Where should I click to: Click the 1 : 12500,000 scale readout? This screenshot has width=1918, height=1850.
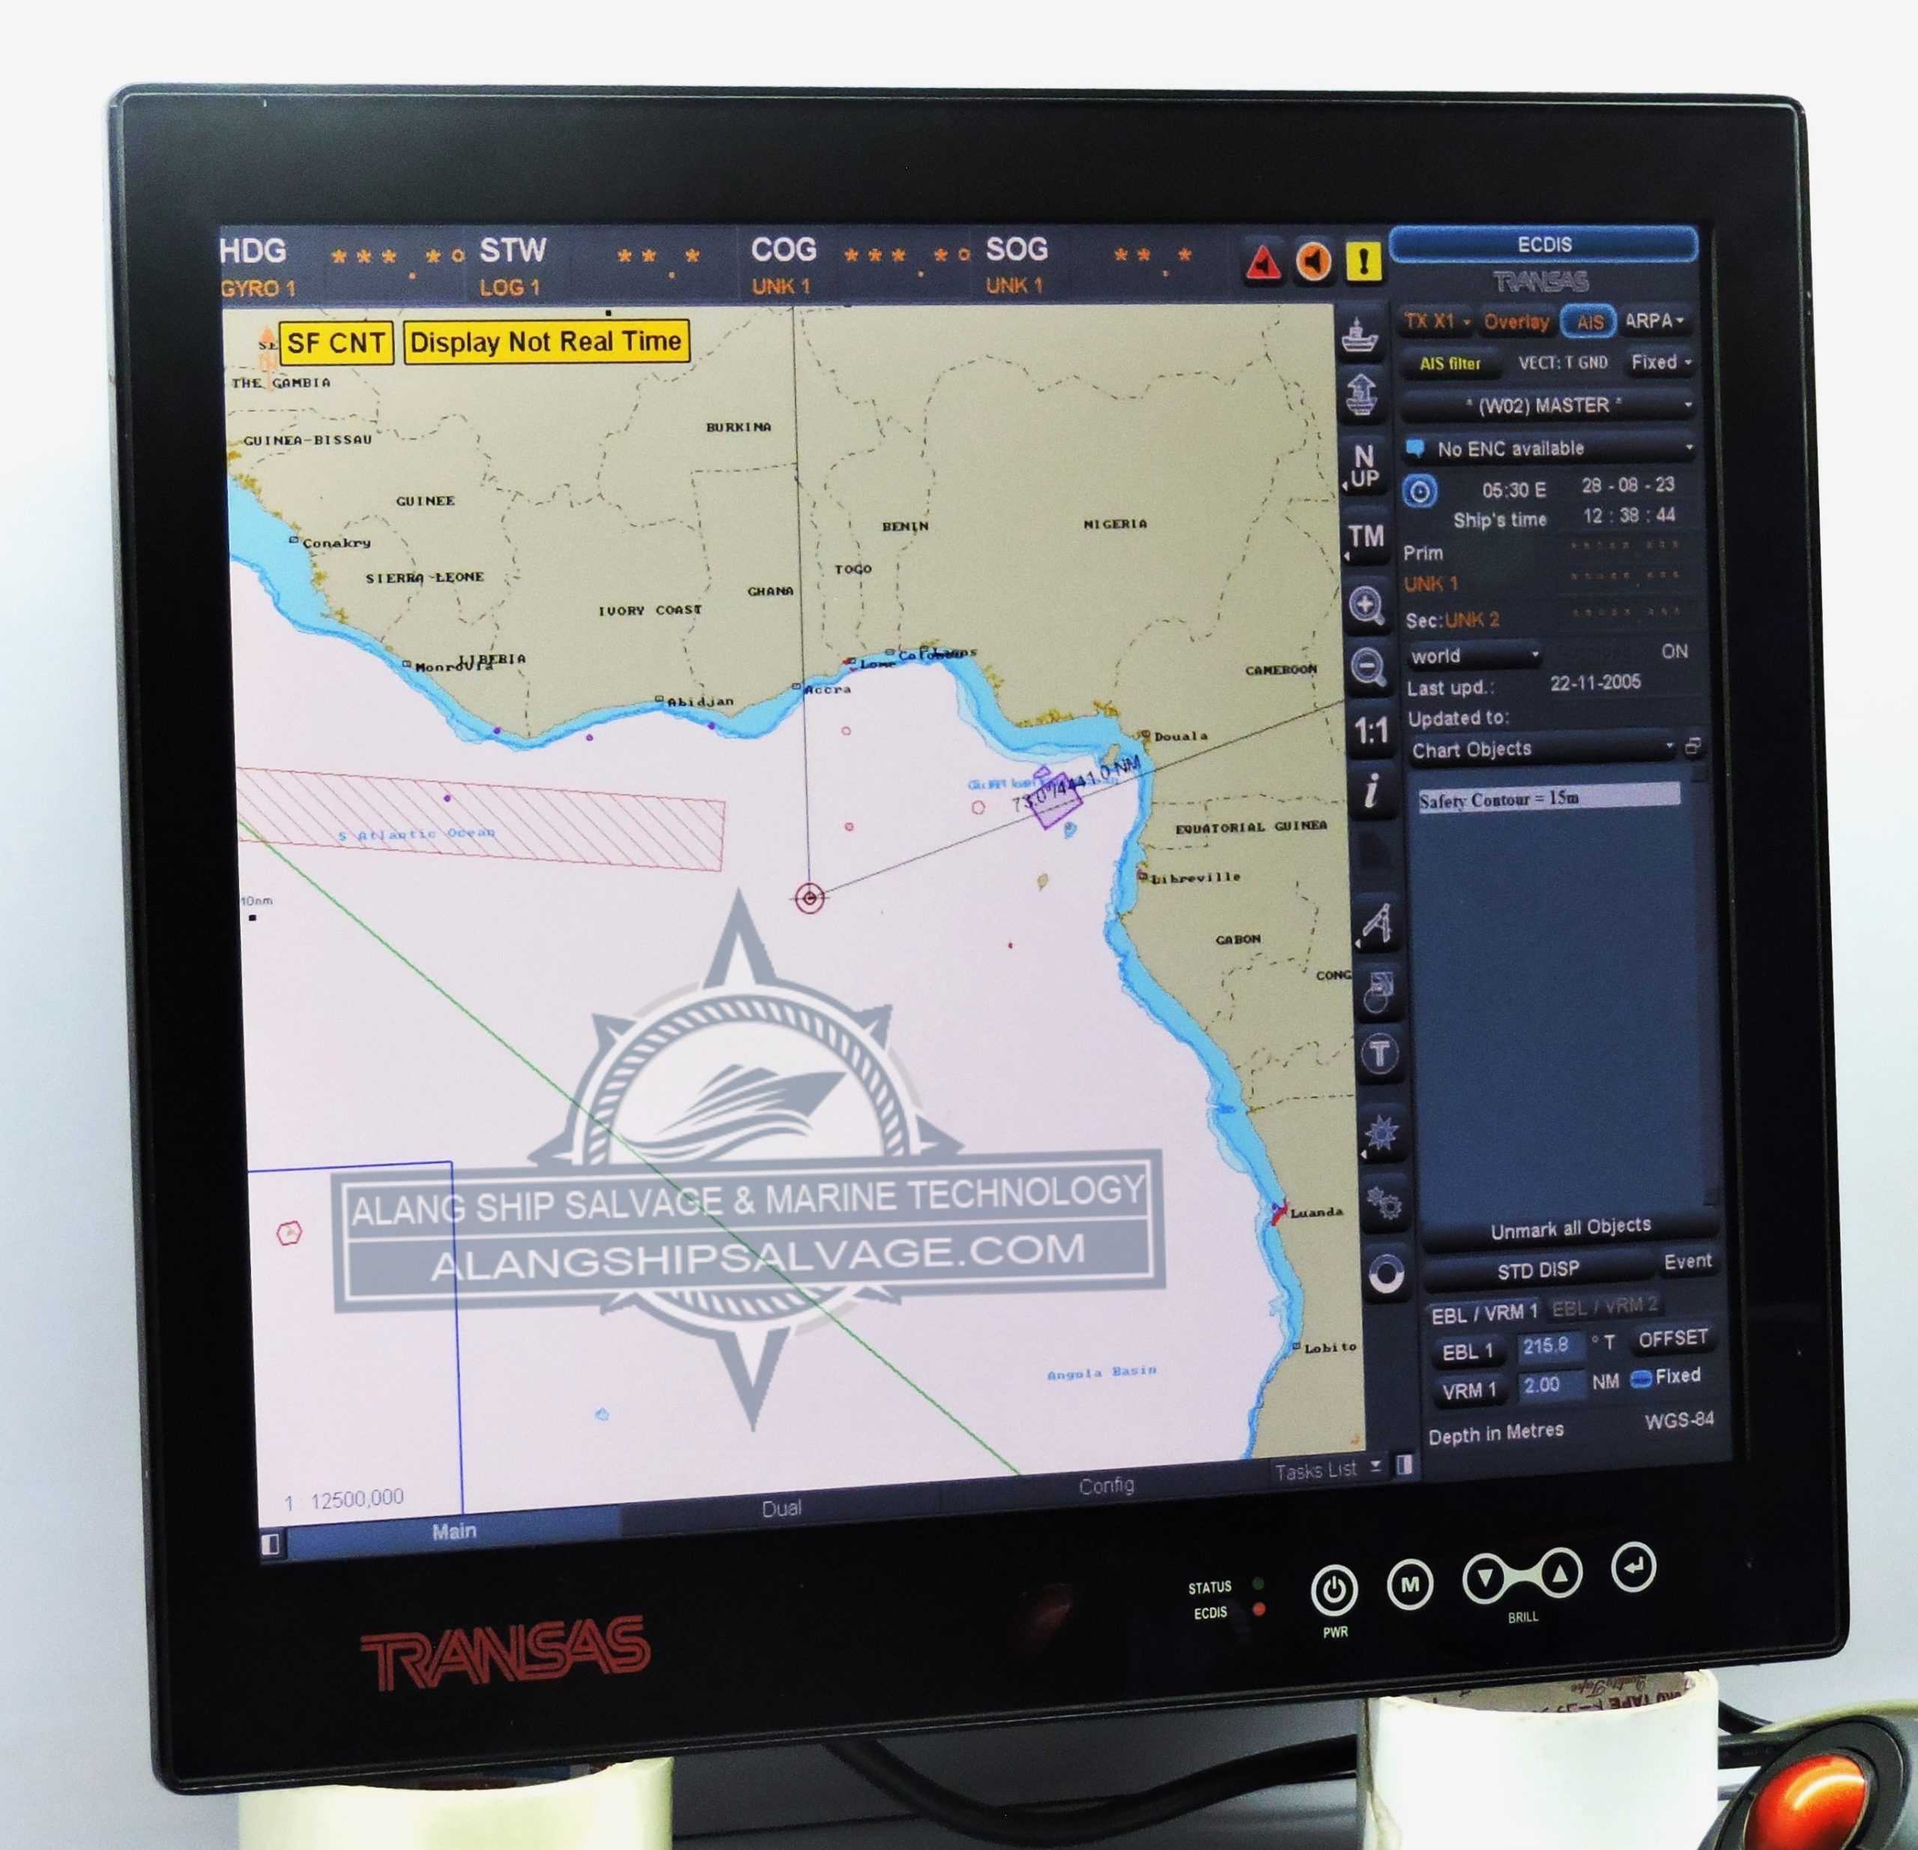[345, 1499]
